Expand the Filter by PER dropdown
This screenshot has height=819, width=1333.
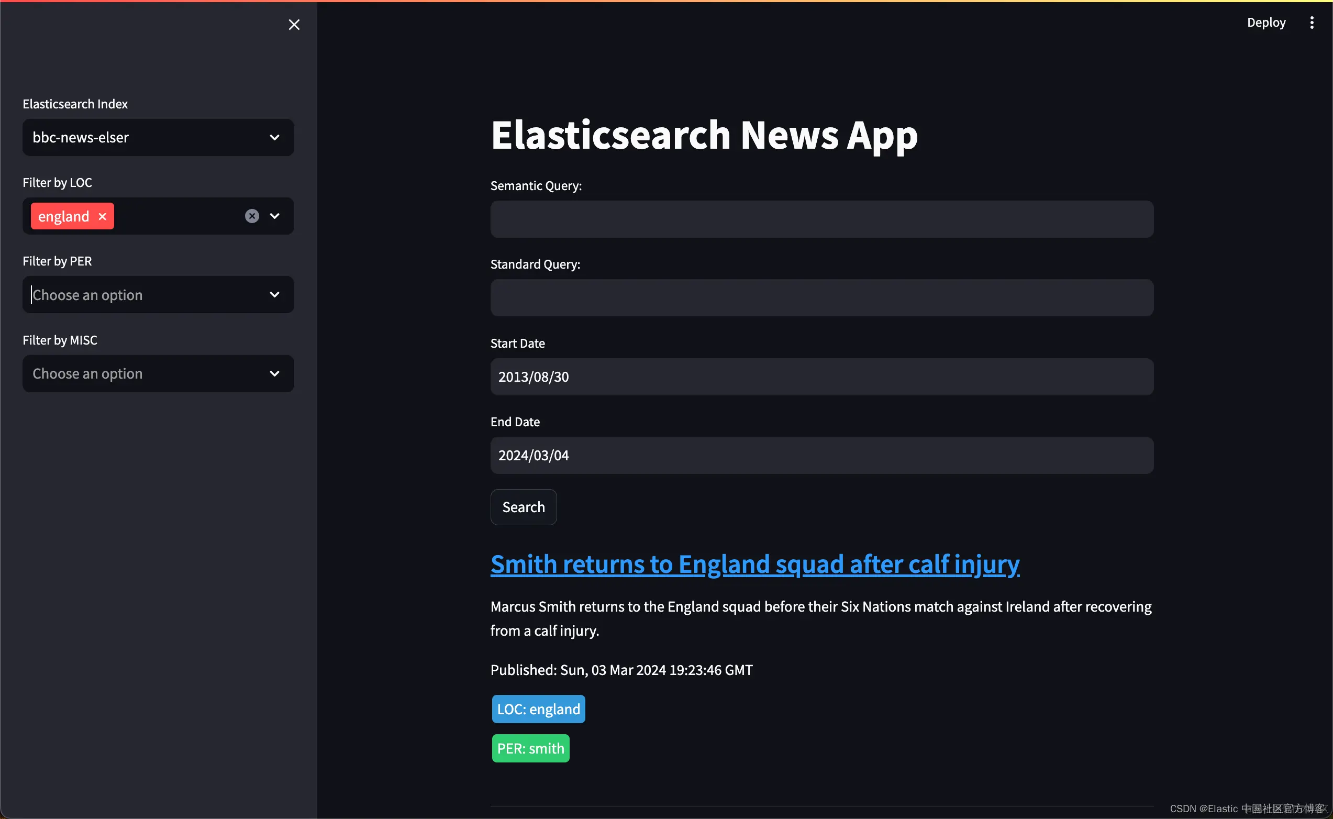[x=274, y=295]
